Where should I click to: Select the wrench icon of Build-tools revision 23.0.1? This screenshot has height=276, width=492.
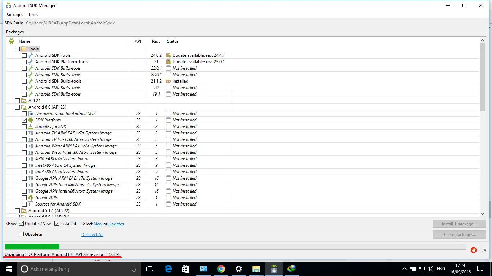point(31,68)
